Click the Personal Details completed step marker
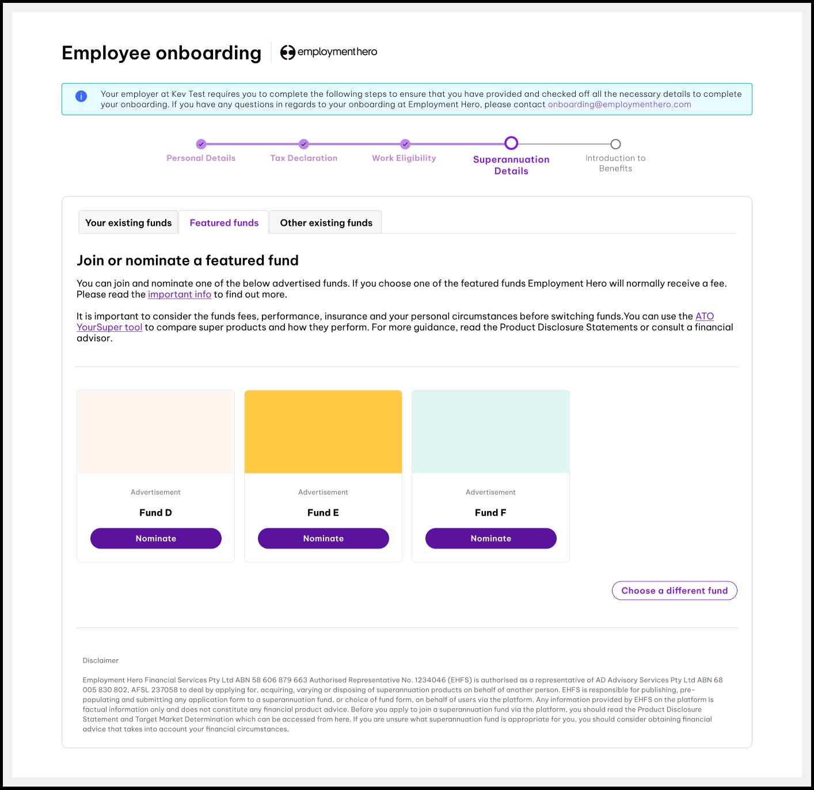 pyautogui.click(x=201, y=144)
